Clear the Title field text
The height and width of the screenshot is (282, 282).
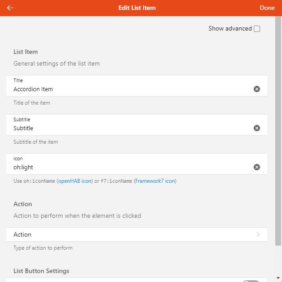click(x=257, y=89)
